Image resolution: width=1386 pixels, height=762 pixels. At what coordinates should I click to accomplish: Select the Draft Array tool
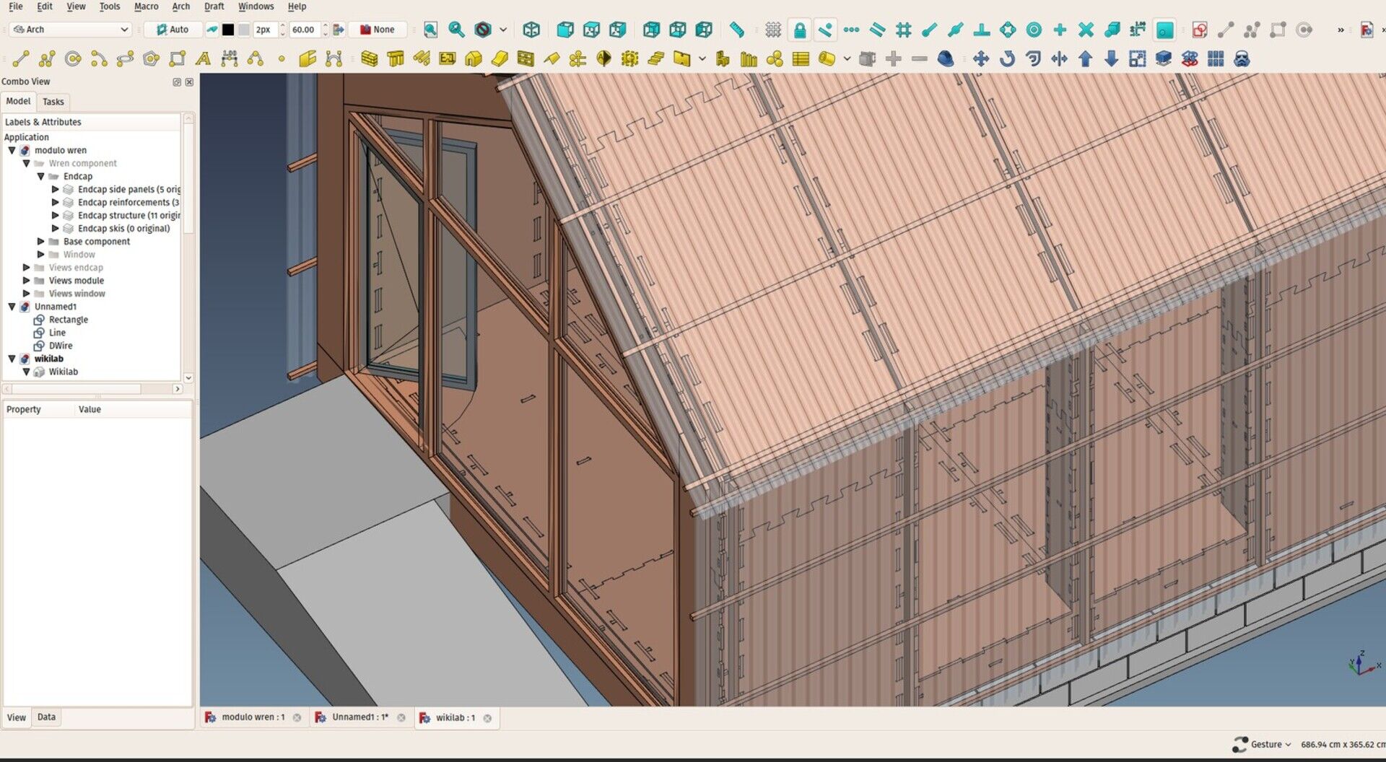pos(1216,59)
